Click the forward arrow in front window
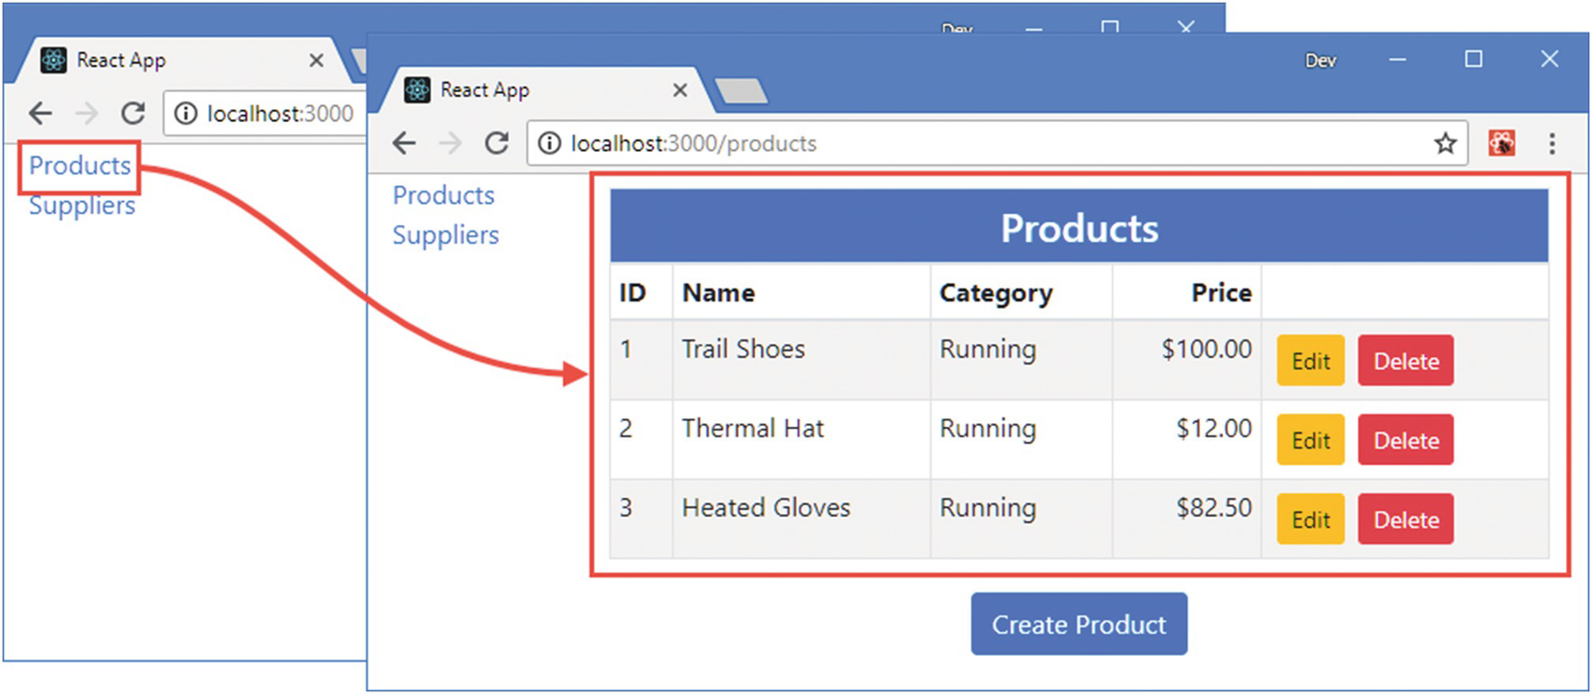This screenshot has width=1592, height=694. click(450, 143)
